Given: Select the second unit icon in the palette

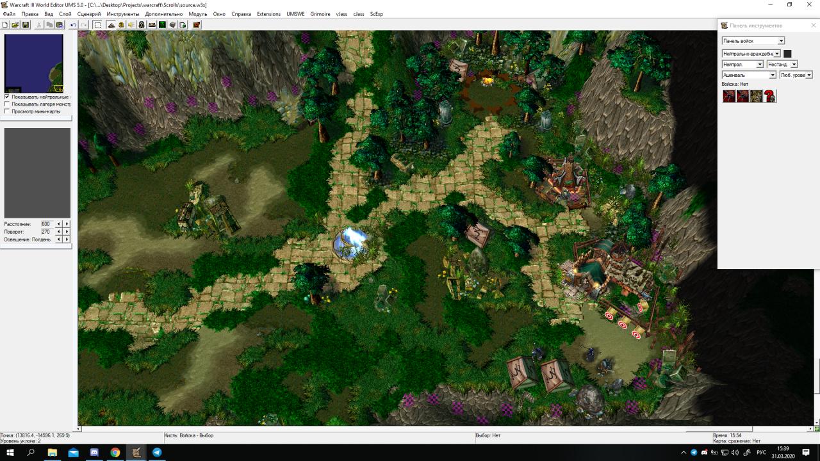Looking at the screenshot, I should 742,96.
